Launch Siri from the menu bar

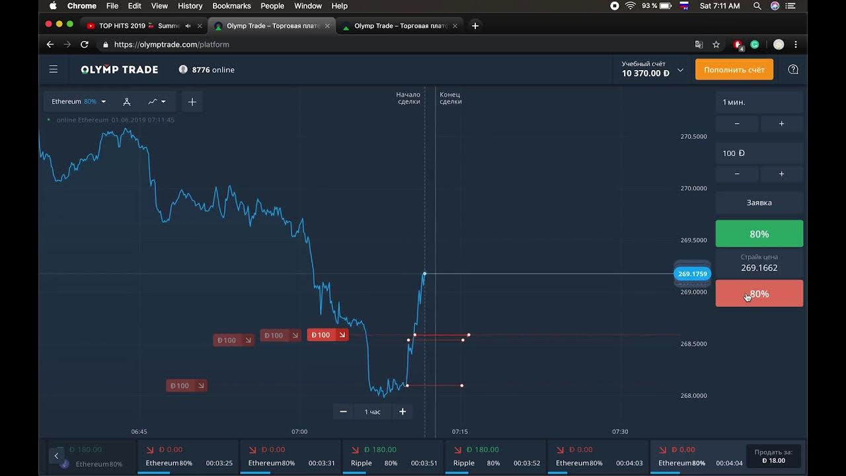(x=775, y=6)
